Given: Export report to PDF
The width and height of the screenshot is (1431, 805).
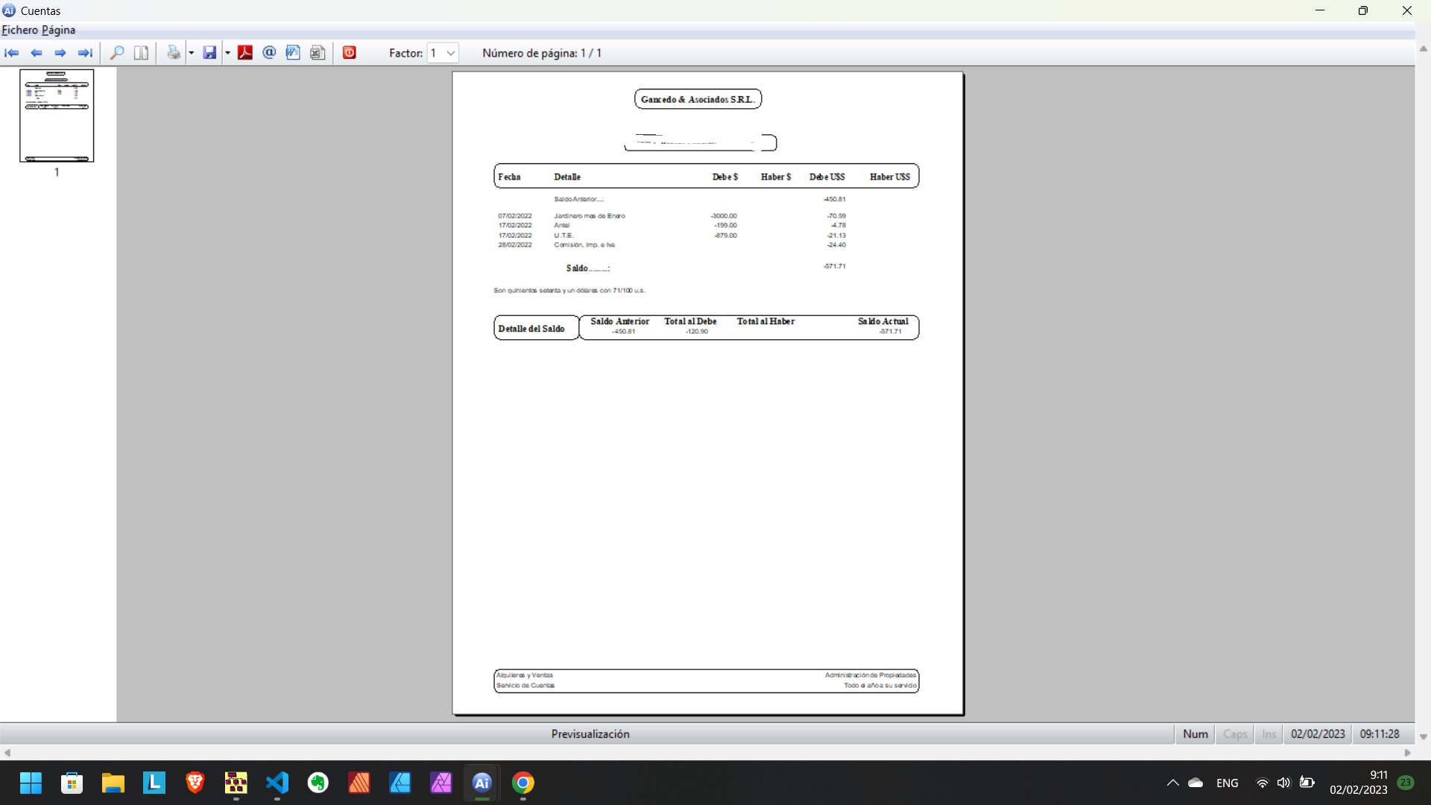Looking at the screenshot, I should click(245, 53).
